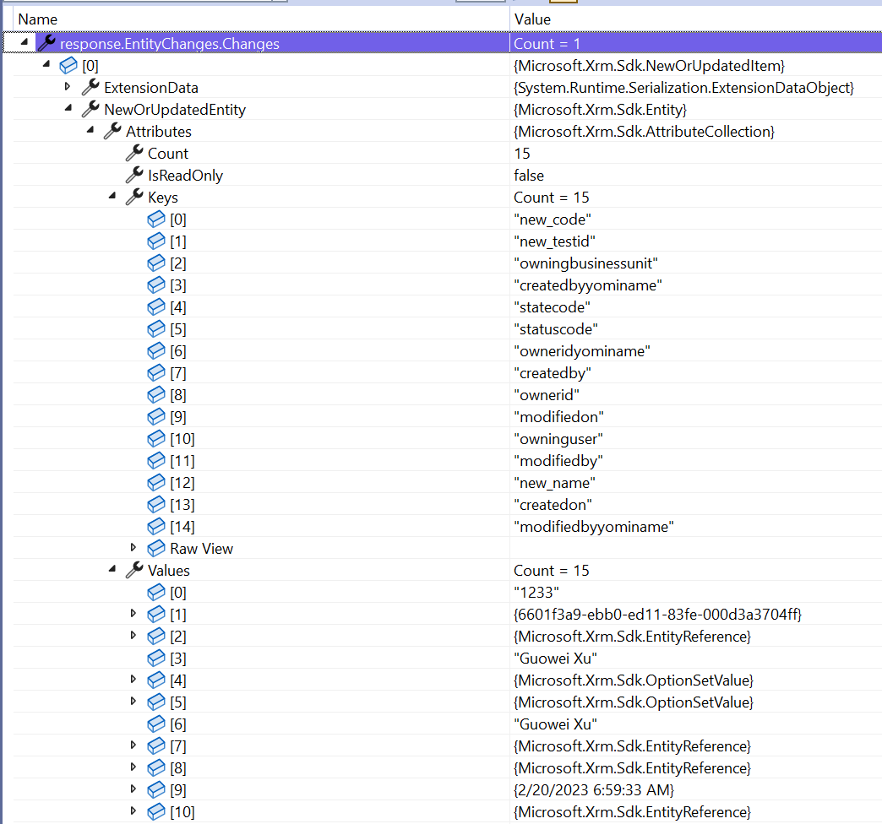The image size is (882, 824).
Task: Select value "createdon"
Action: [x=553, y=505]
